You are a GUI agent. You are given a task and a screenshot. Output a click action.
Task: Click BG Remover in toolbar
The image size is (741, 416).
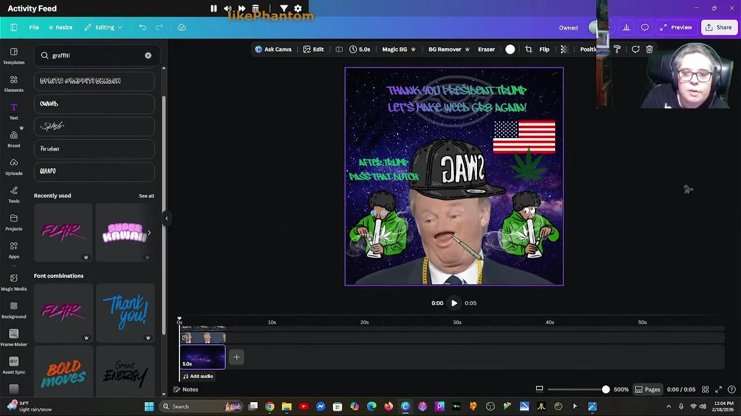tap(449, 50)
